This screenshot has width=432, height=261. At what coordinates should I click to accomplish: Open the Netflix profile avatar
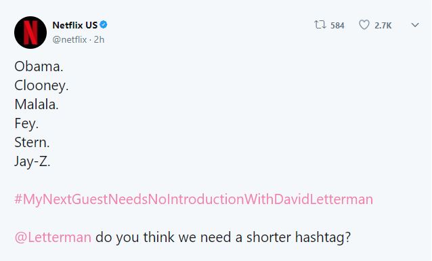point(30,33)
